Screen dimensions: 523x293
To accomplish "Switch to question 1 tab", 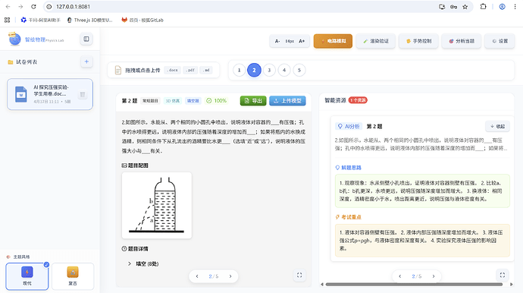I will (239, 70).
